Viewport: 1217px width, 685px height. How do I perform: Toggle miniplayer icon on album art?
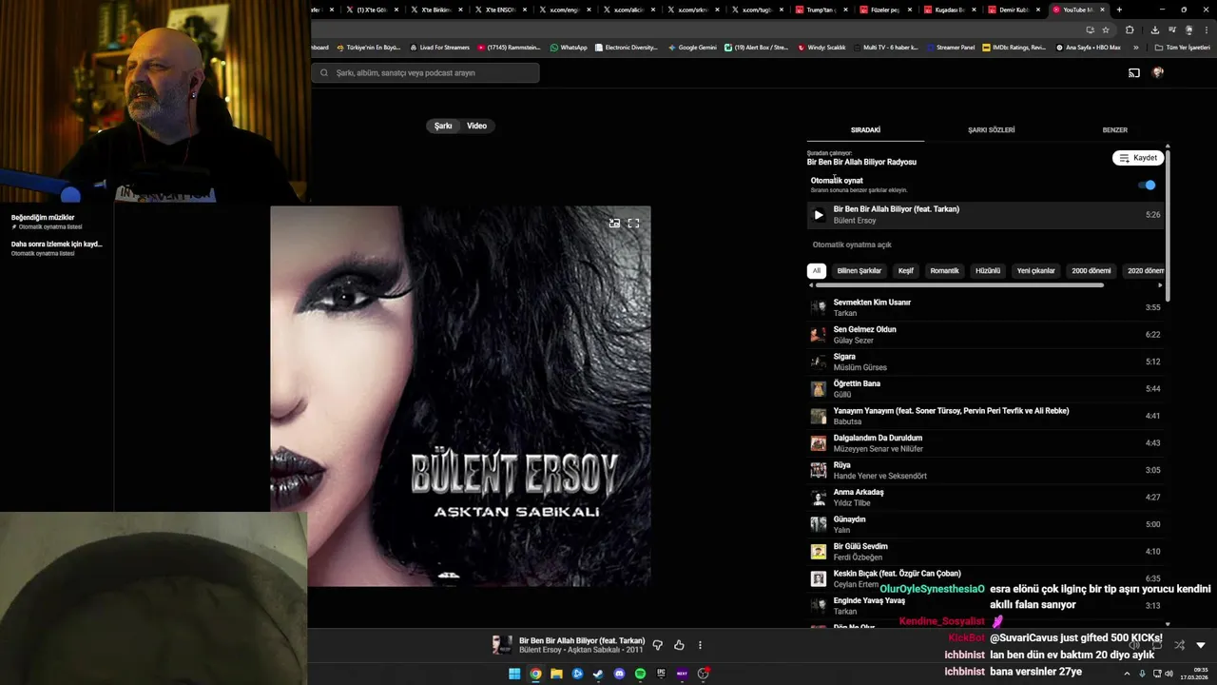point(614,223)
